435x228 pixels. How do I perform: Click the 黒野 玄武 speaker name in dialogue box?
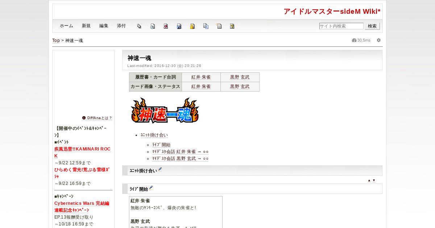140,221
